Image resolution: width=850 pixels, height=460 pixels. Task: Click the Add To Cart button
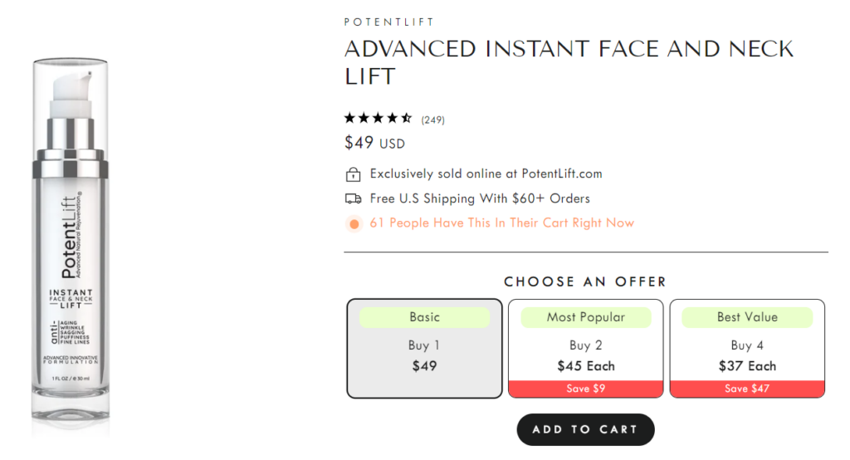[585, 429]
